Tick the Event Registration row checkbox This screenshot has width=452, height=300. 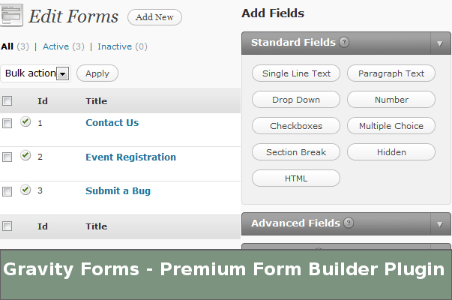[x=7, y=157]
